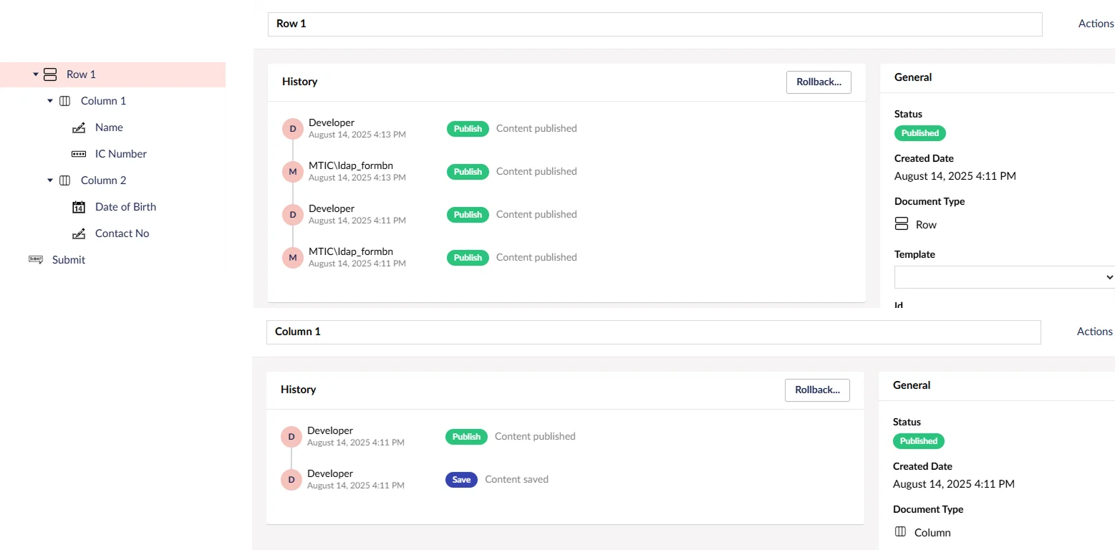Open Actions menu for Row 1
This screenshot has width=1115, height=550.
[1096, 24]
